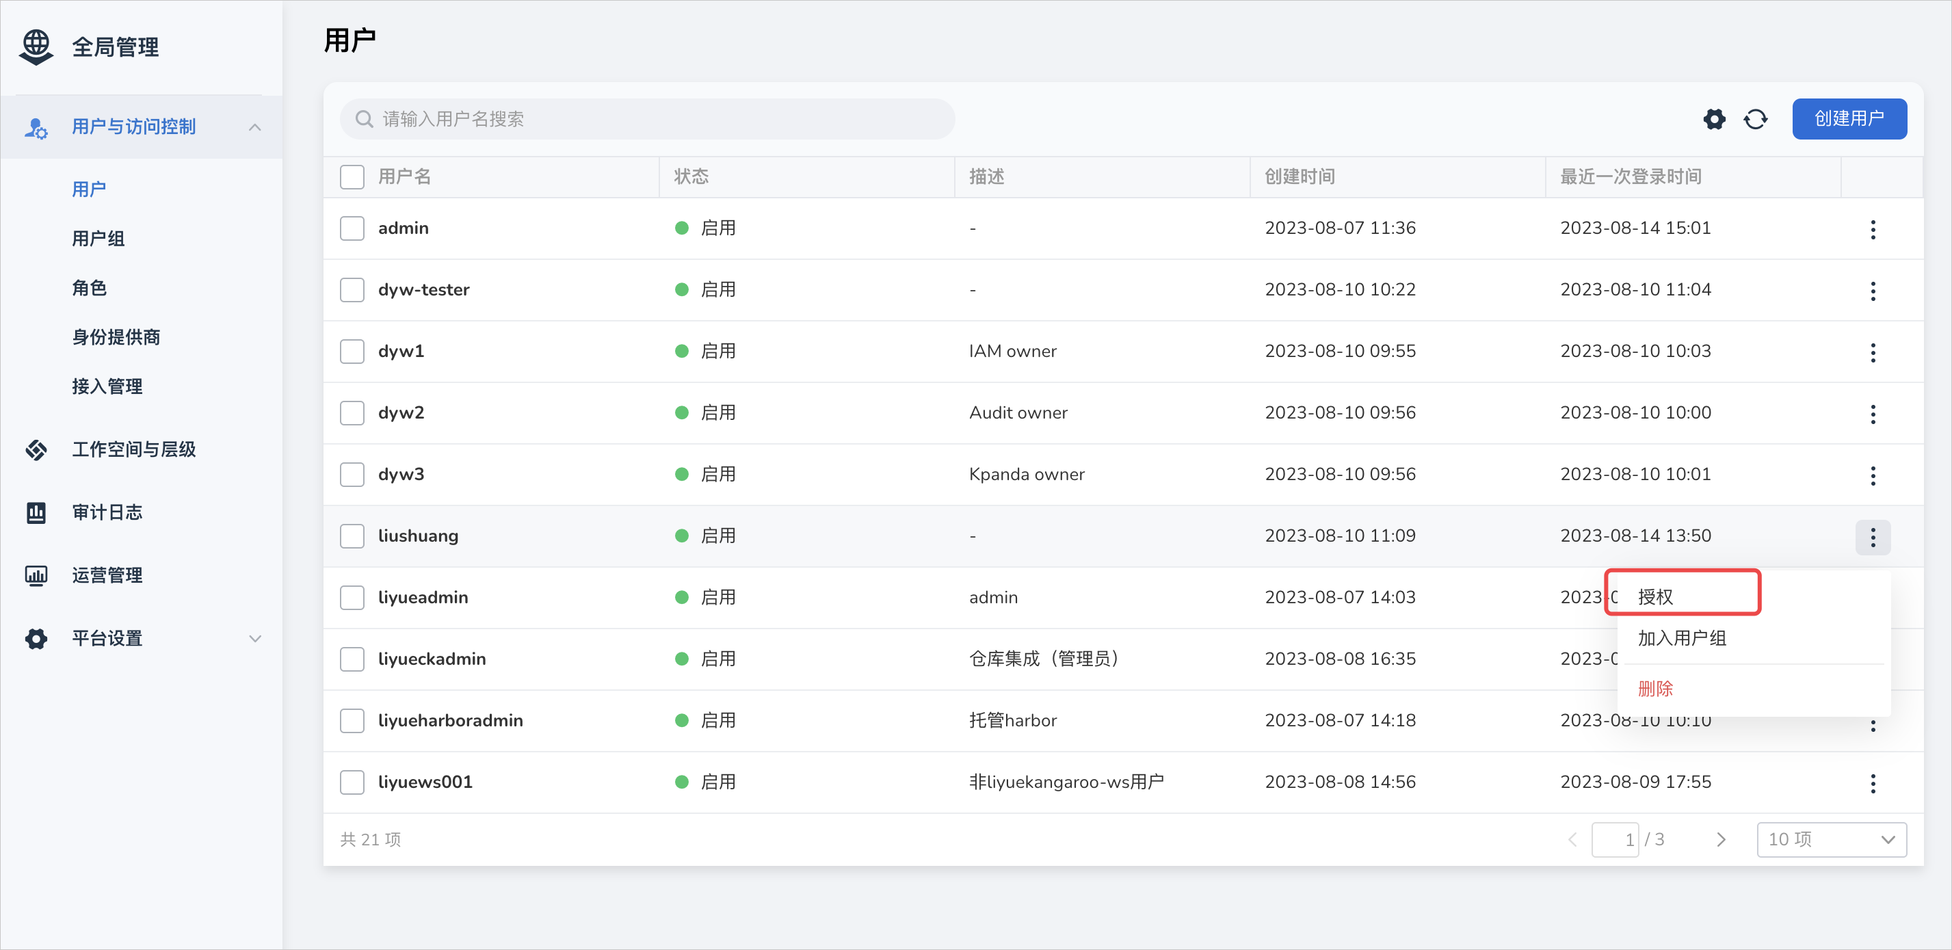This screenshot has width=1952, height=950.
Task: Click the 最近一次登录时间 column header
Action: coord(1631,176)
